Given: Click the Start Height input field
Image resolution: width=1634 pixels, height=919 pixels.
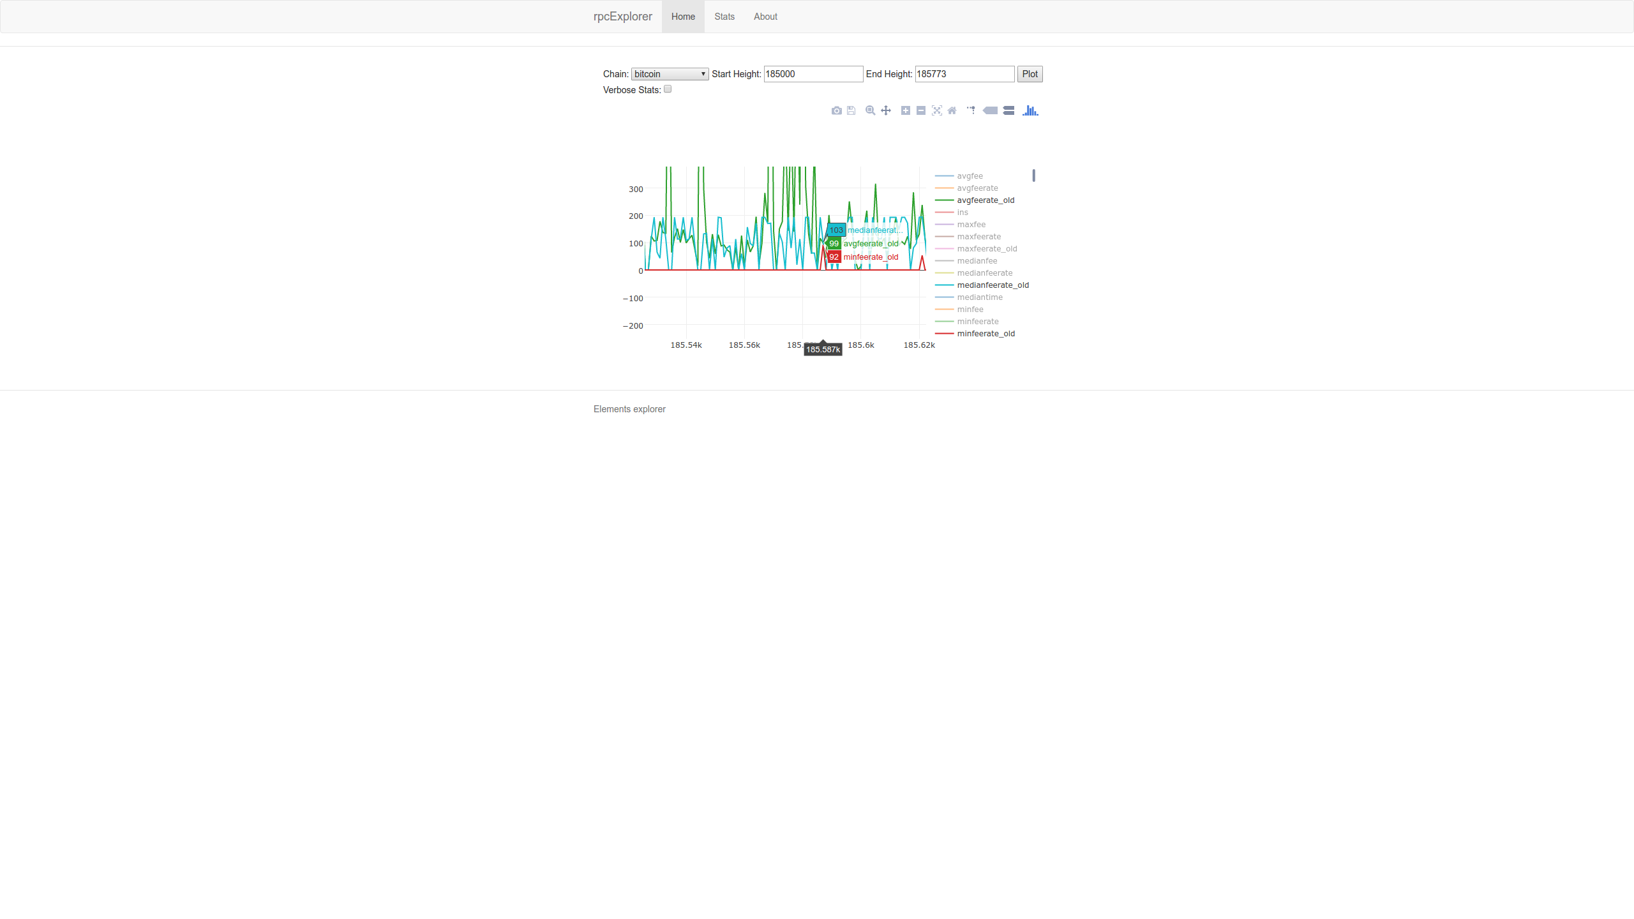Looking at the screenshot, I should tap(813, 73).
